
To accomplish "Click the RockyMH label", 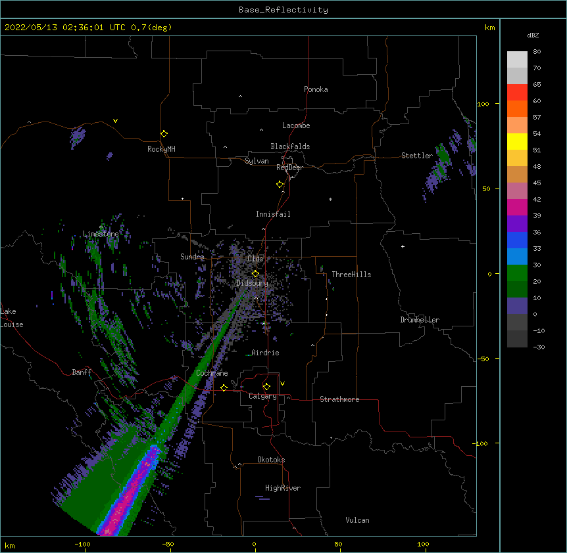I will click(161, 149).
